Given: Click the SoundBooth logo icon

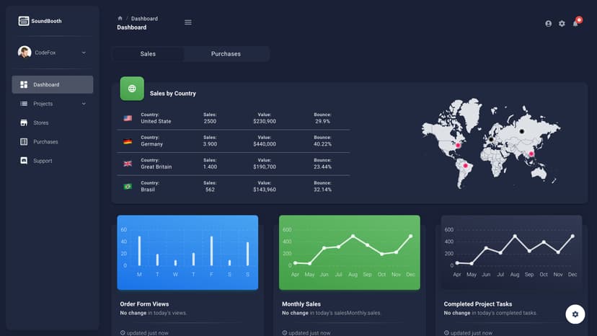Looking at the screenshot, I should (x=24, y=21).
